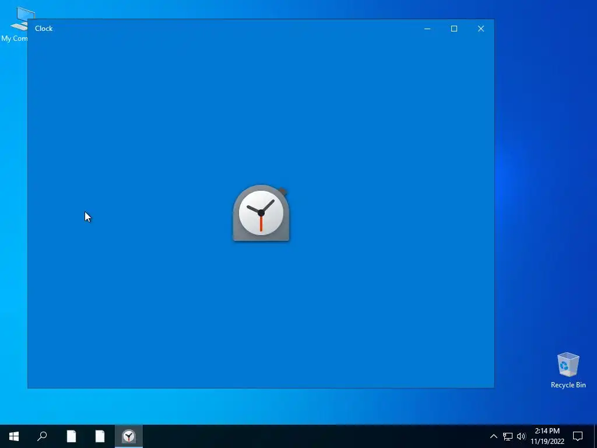Select the Recycle Bin desktop icon
The height and width of the screenshot is (448, 597).
(x=568, y=370)
